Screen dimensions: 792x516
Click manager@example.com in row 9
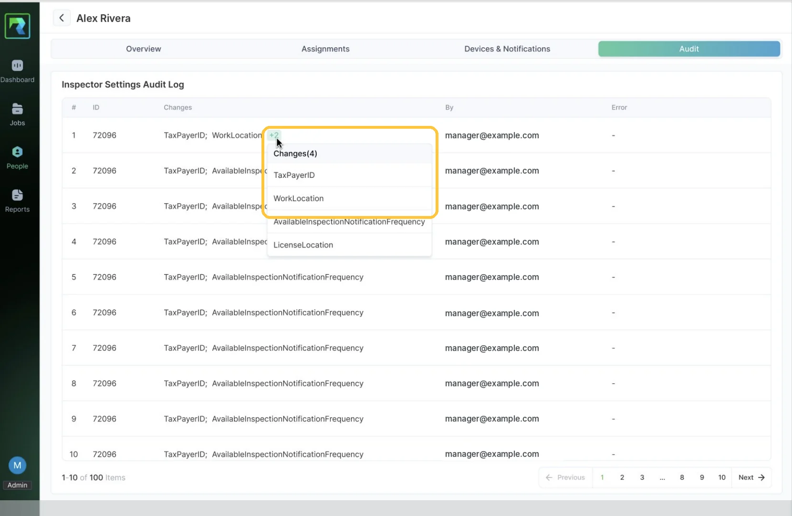click(492, 419)
